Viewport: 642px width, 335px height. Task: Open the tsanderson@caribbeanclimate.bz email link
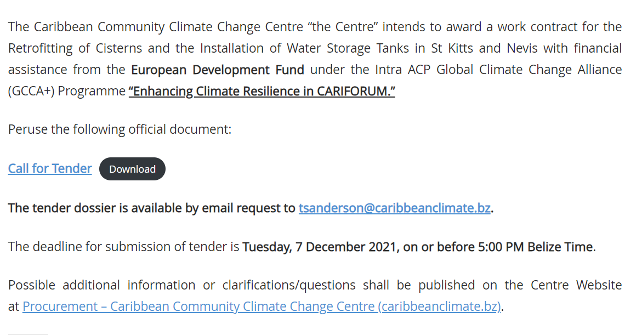pyautogui.click(x=394, y=208)
